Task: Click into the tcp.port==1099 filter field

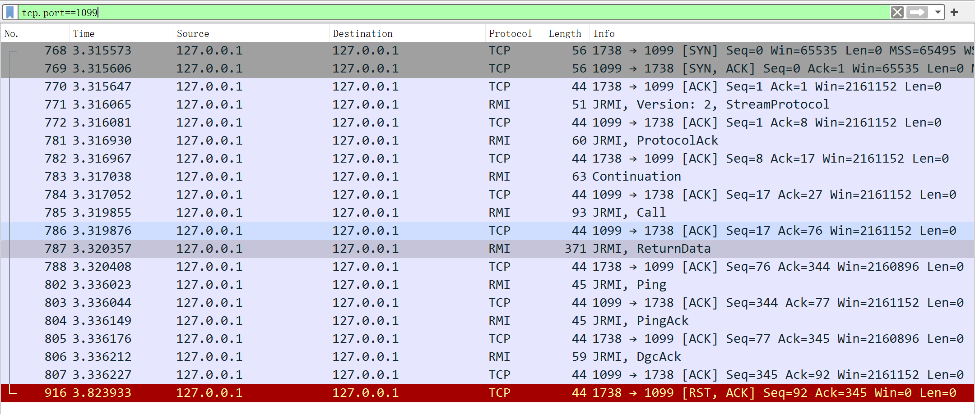Action: tap(451, 12)
